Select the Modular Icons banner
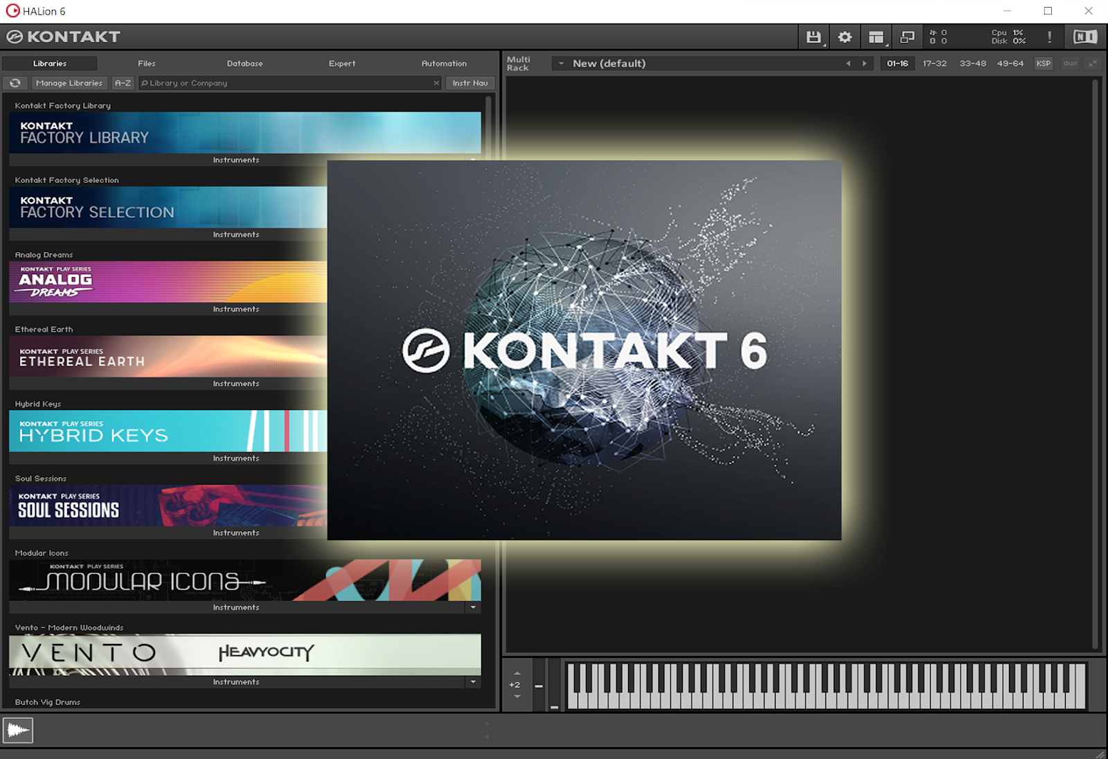The height and width of the screenshot is (759, 1108). click(x=245, y=580)
